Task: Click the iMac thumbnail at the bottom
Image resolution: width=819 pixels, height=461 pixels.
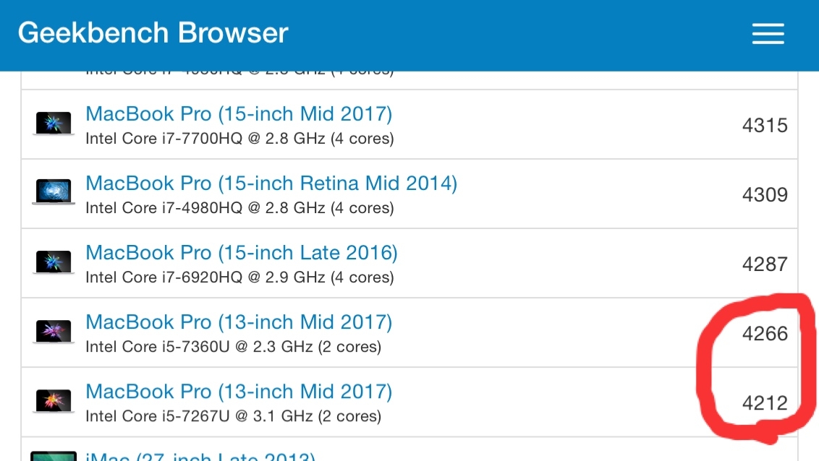Action: point(52,456)
